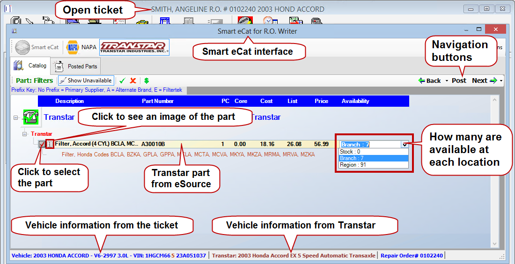The width and height of the screenshot is (515, 264).
Task: Toggle the A30010B filter part checkbox
Action: (42, 144)
